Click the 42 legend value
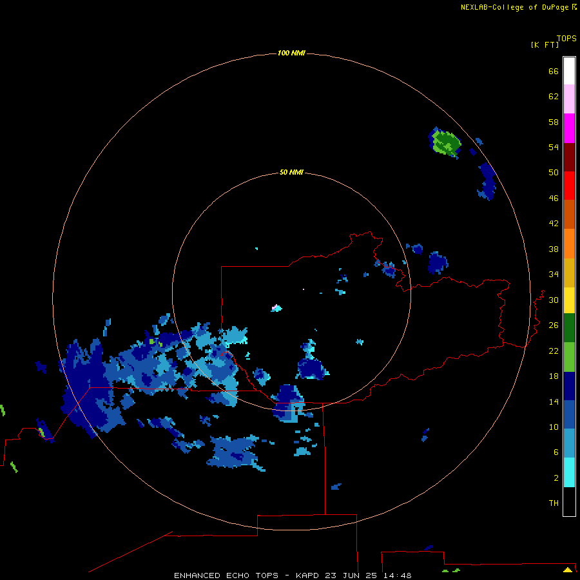Screen dimensions: 580x580 point(554,224)
